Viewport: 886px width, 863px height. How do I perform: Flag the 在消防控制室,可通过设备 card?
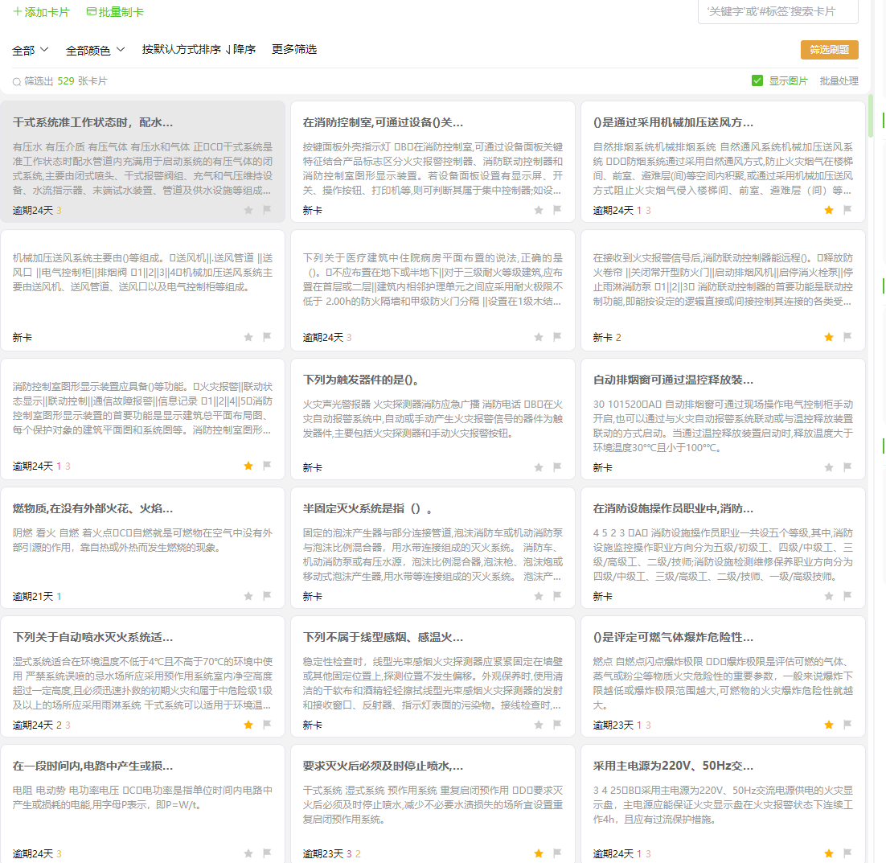click(557, 210)
